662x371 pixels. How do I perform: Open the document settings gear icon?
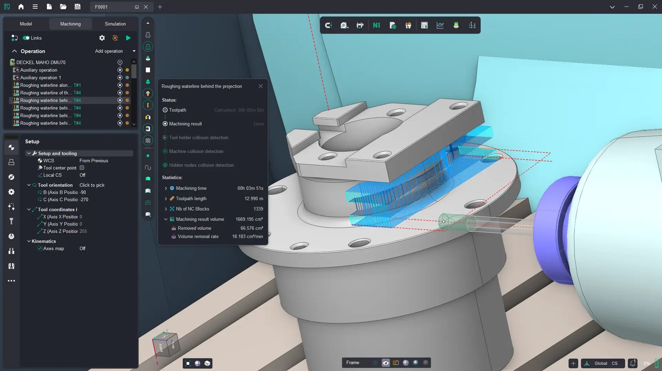[x=393, y=25]
